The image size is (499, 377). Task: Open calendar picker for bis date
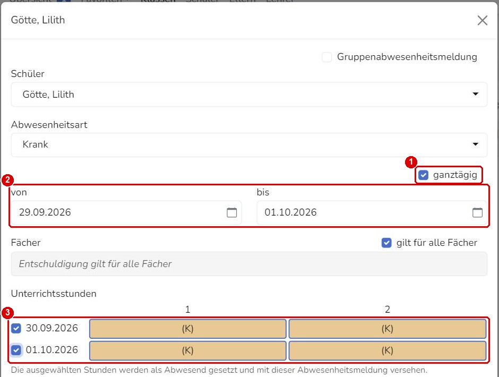477,212
